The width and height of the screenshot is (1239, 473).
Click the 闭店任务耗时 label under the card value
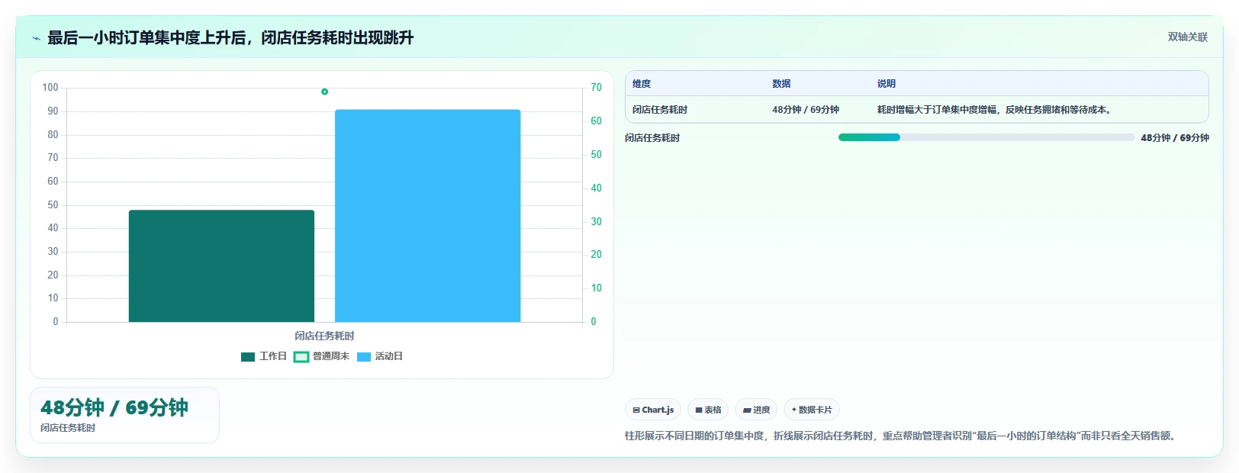tap(68, 428)
